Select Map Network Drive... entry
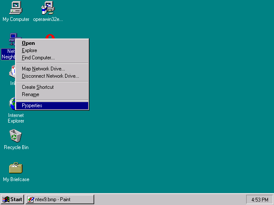 (x=52, y=69)
